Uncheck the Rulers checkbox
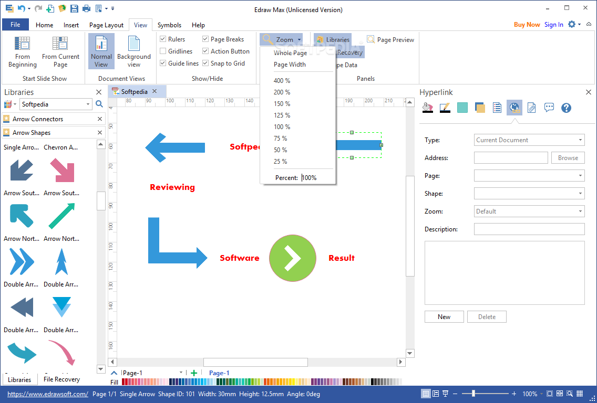The width and height of the screenshot is (597, 403). tap(163, 39)
